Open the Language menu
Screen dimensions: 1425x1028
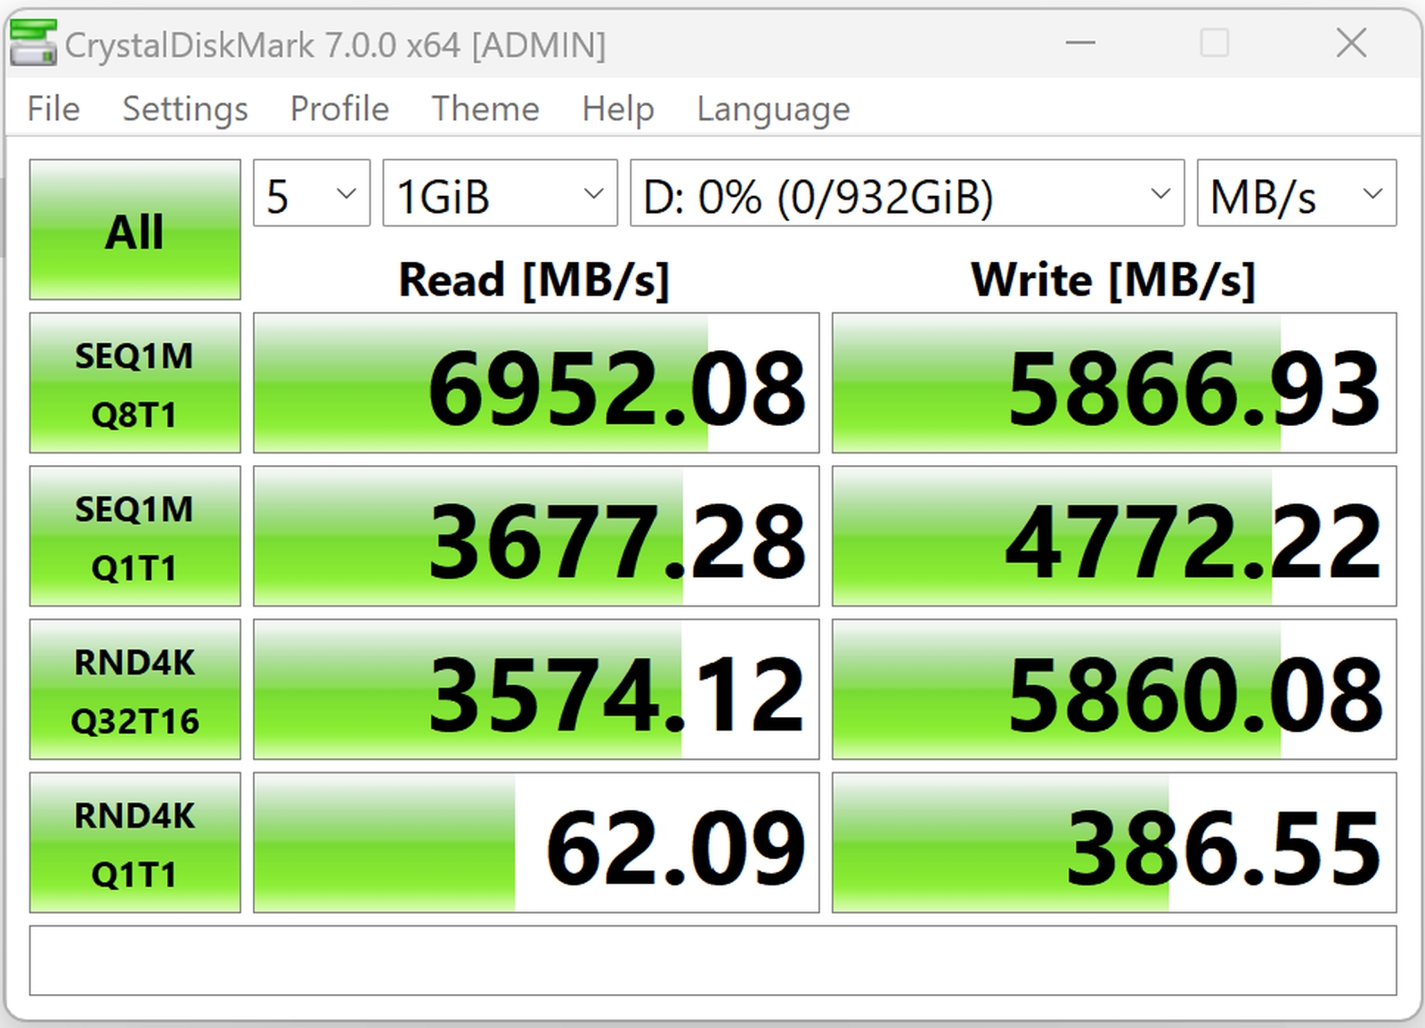(773, 109)
